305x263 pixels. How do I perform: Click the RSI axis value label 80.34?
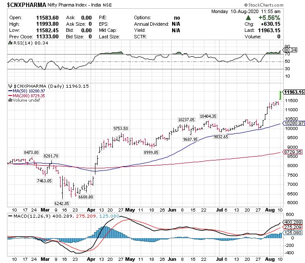tap(291, 50)
